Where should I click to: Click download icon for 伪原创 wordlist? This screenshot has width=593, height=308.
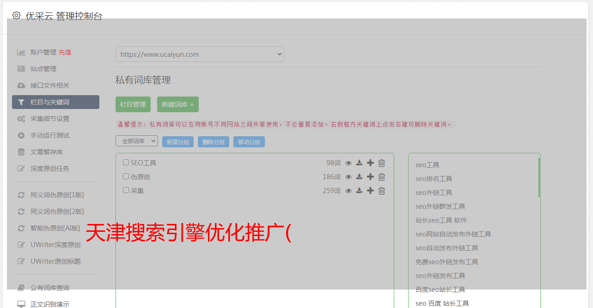[x=359, y=177]
